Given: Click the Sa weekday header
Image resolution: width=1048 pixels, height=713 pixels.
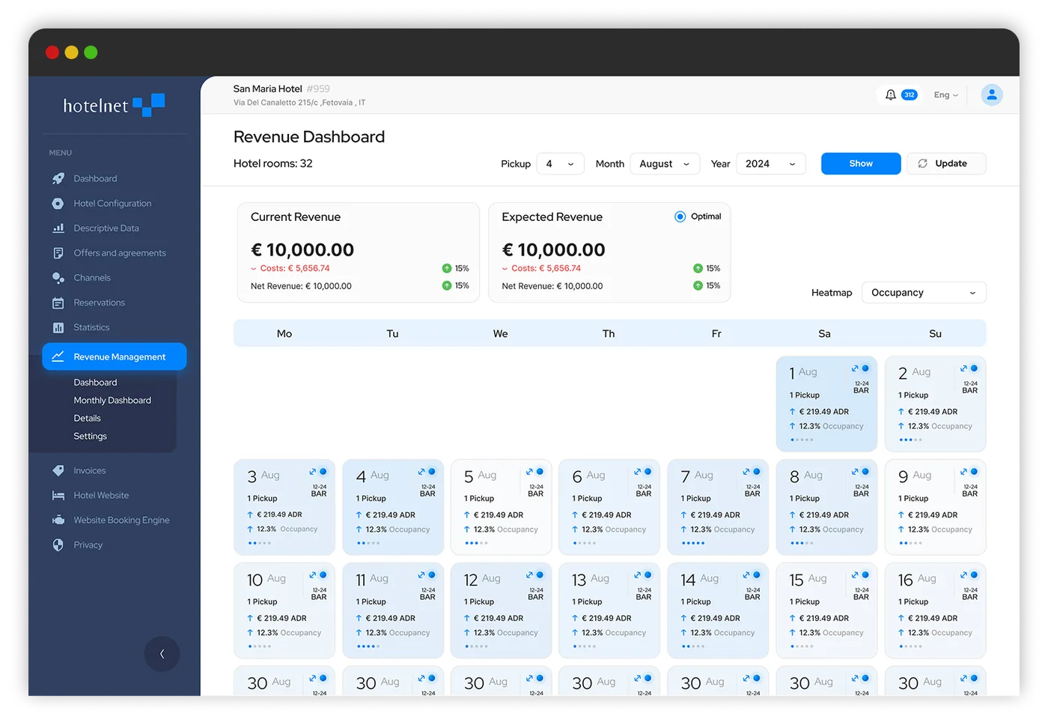Looking at the screenshot, I should (824, 334).
